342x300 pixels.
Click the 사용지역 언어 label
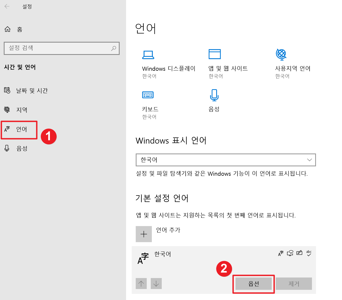[x=293, y=69]
